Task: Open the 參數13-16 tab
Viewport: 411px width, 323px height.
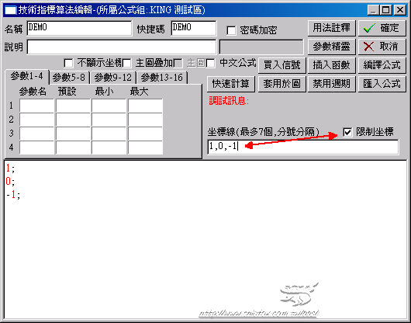Action: tap(162, 78)
